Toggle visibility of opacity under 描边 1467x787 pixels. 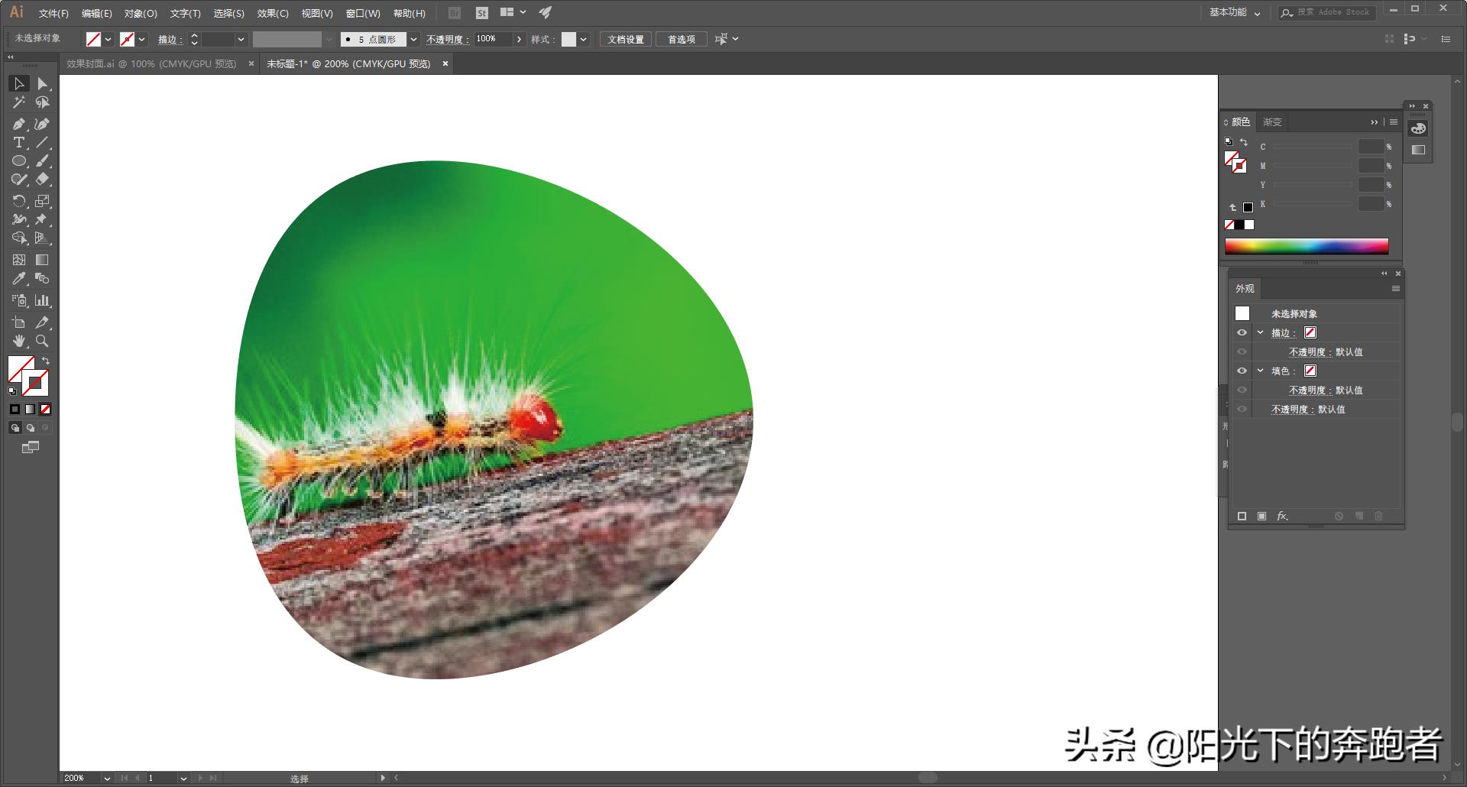(x=1242, y=351)
